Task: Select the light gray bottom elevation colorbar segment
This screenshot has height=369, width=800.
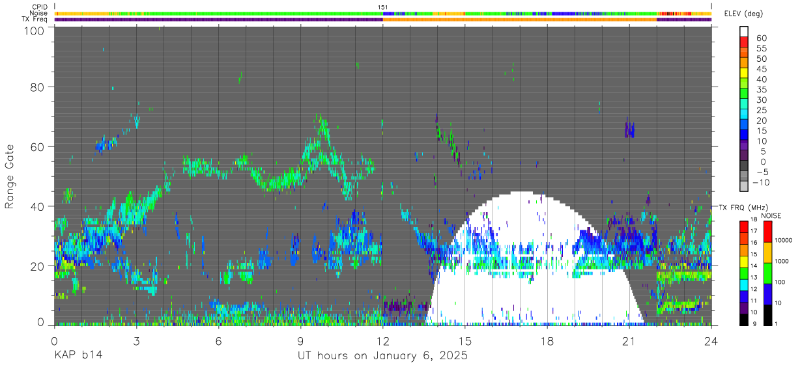Action: click(x=744, y=187)
